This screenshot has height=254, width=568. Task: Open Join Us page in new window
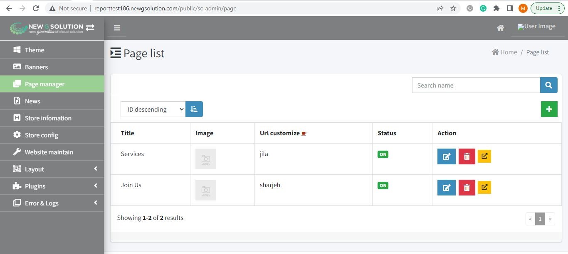(484, 187)
